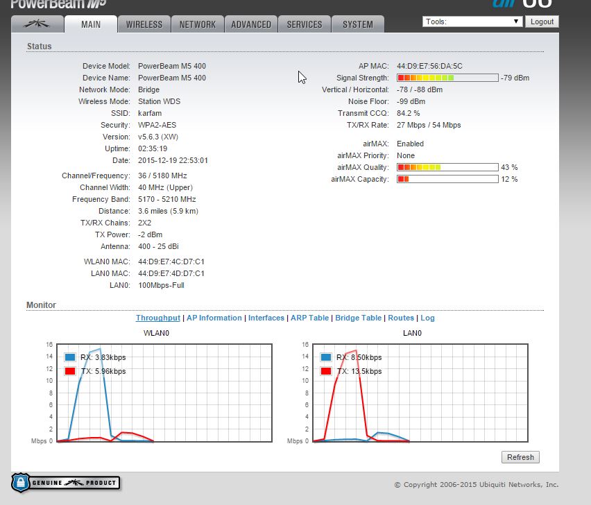Open the SERVICES tab
The height and width of the screenshot is (505, 591).
(x=305, y=24)
